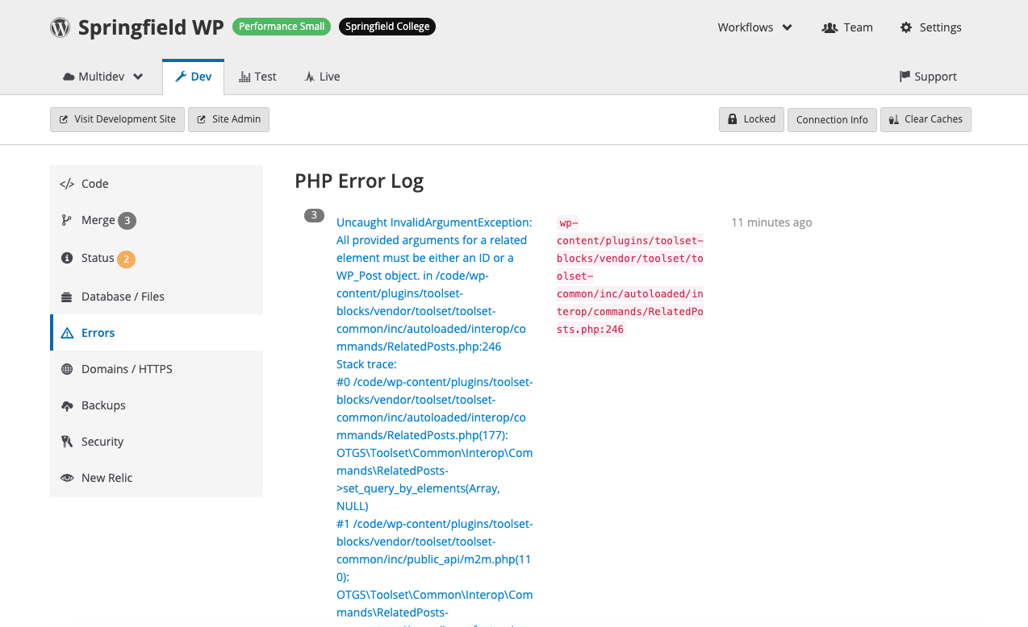The image size is (1028, 627).
Task: Click the red RelatedPosts.php:246 file path
Action: point(630,276)
